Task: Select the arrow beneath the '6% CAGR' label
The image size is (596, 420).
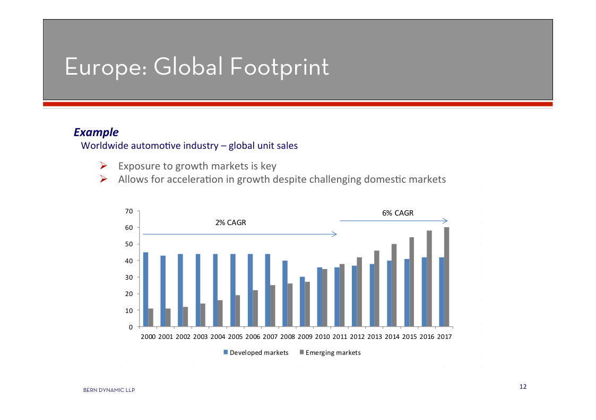Action: (x=393, y=221)
